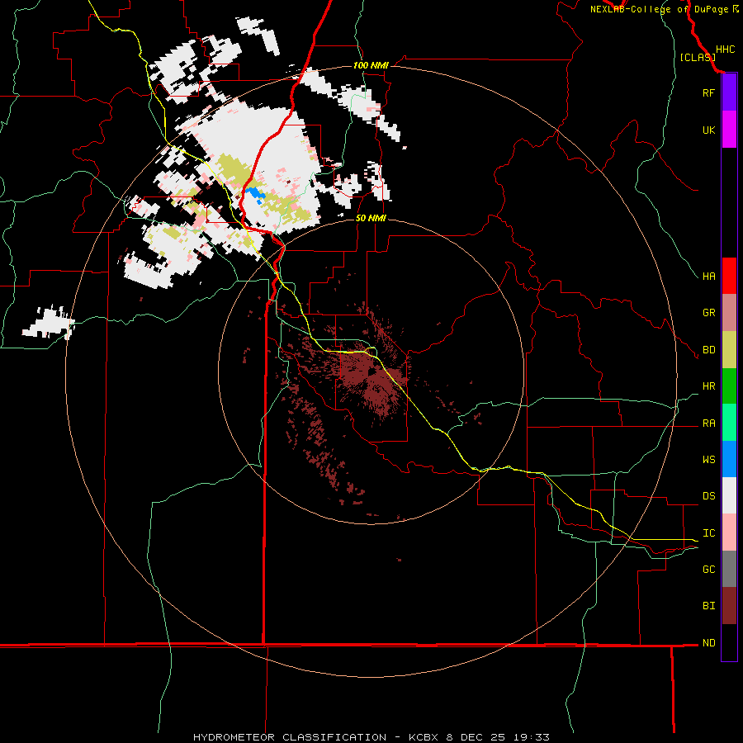Click the HHC product label
The width and height of the screenshot is (743, 743).
[725, 50]
